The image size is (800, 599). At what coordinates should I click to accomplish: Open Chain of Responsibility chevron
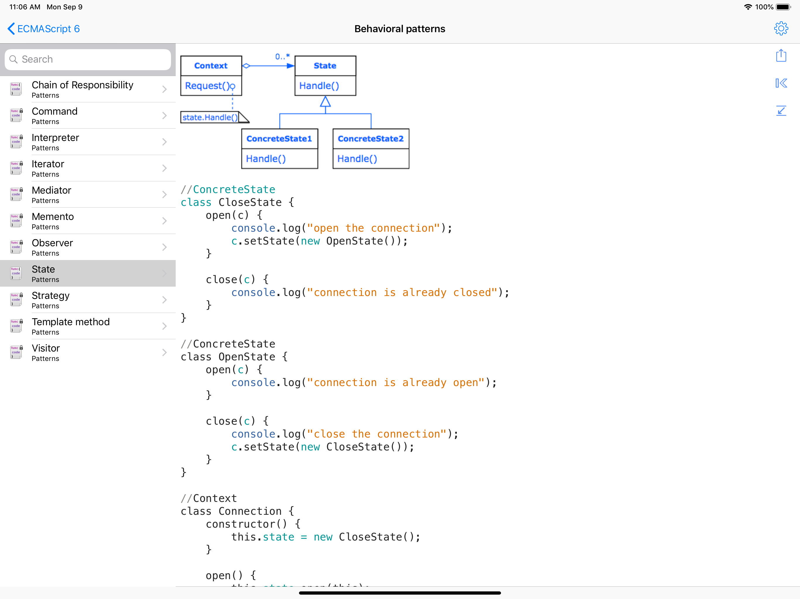click(165, 89)
